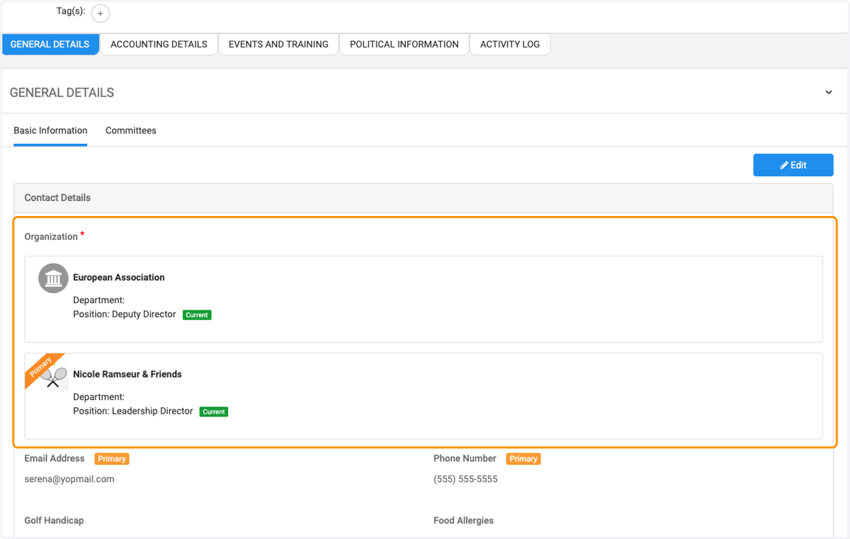Click the European Association building icon
850x539 pixels.
click(x=52, y=278)
